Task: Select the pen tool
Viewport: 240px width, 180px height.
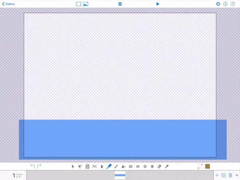Action: (102, 167)
